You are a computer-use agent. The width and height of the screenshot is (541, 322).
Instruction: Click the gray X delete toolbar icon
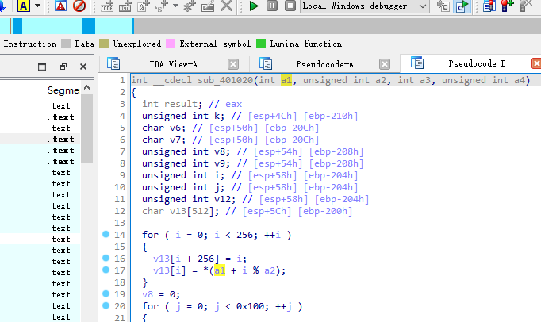[x=227, y=6]
